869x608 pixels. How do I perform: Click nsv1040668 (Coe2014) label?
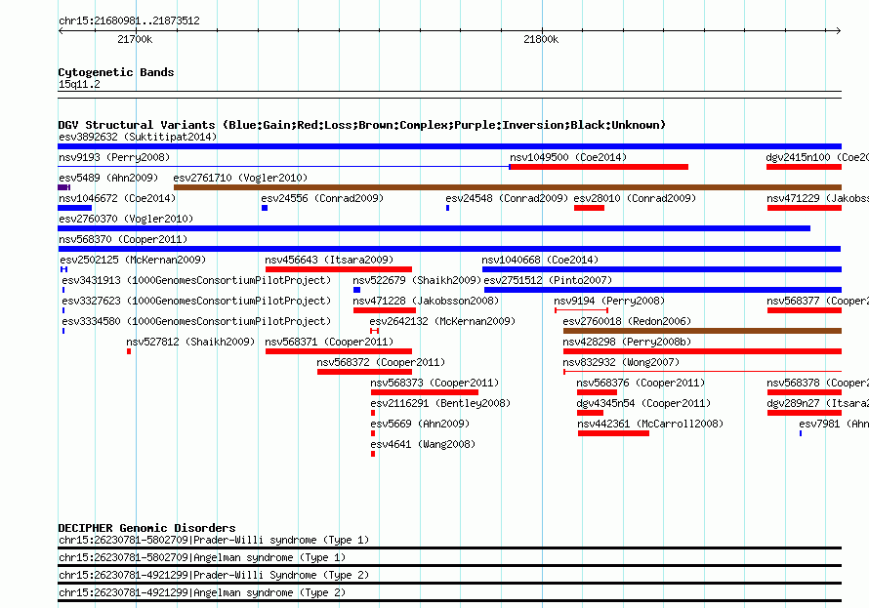[540, 260]
